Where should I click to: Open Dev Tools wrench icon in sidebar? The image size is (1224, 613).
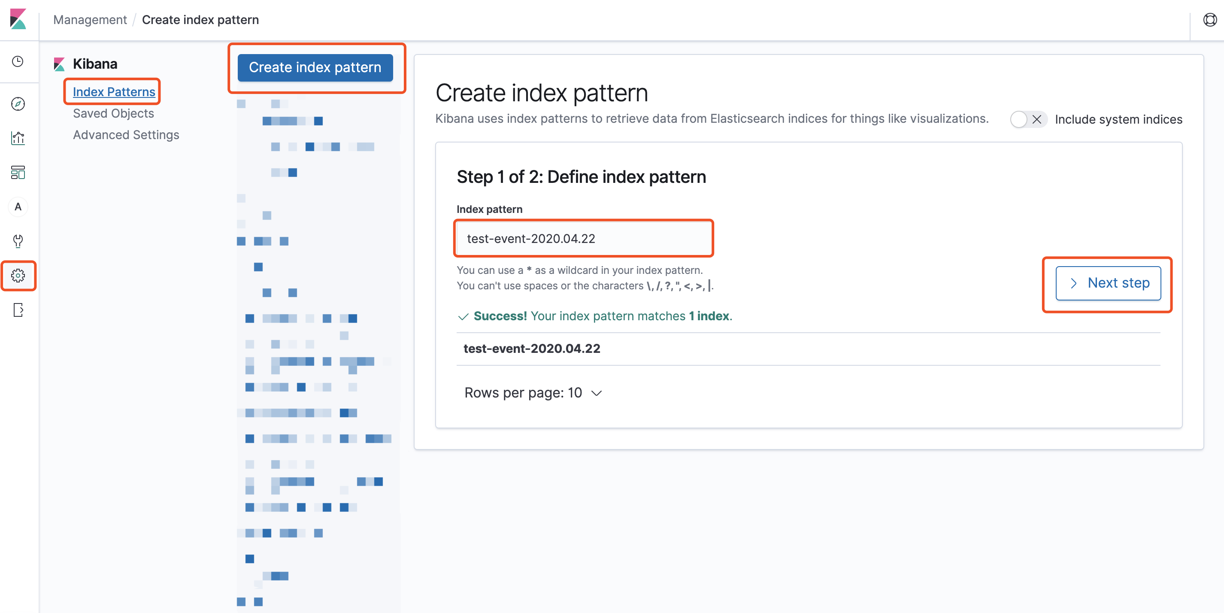(x=18, y=241)
